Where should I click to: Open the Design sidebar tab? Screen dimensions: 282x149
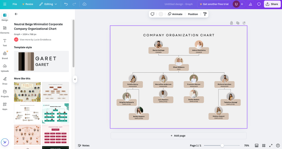[5, 17]
